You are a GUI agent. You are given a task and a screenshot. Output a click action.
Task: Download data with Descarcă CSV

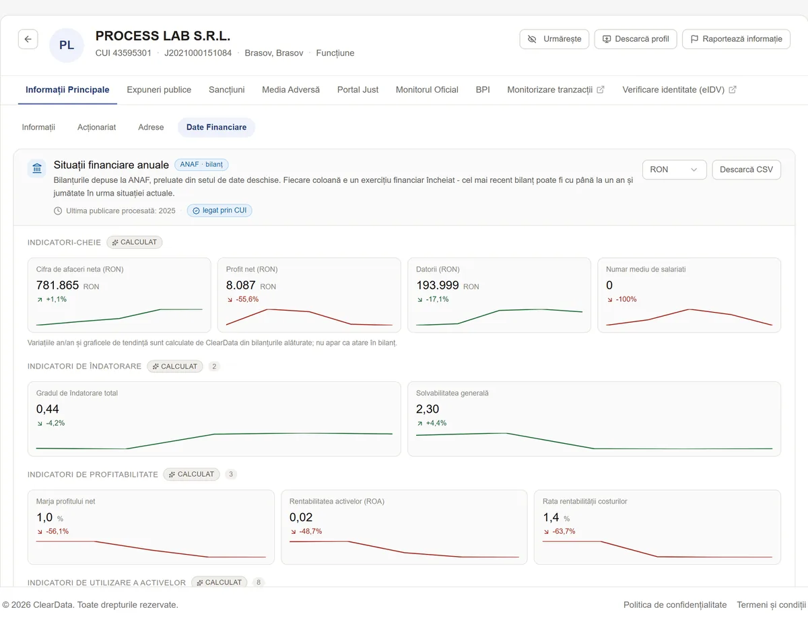point(746,169)
